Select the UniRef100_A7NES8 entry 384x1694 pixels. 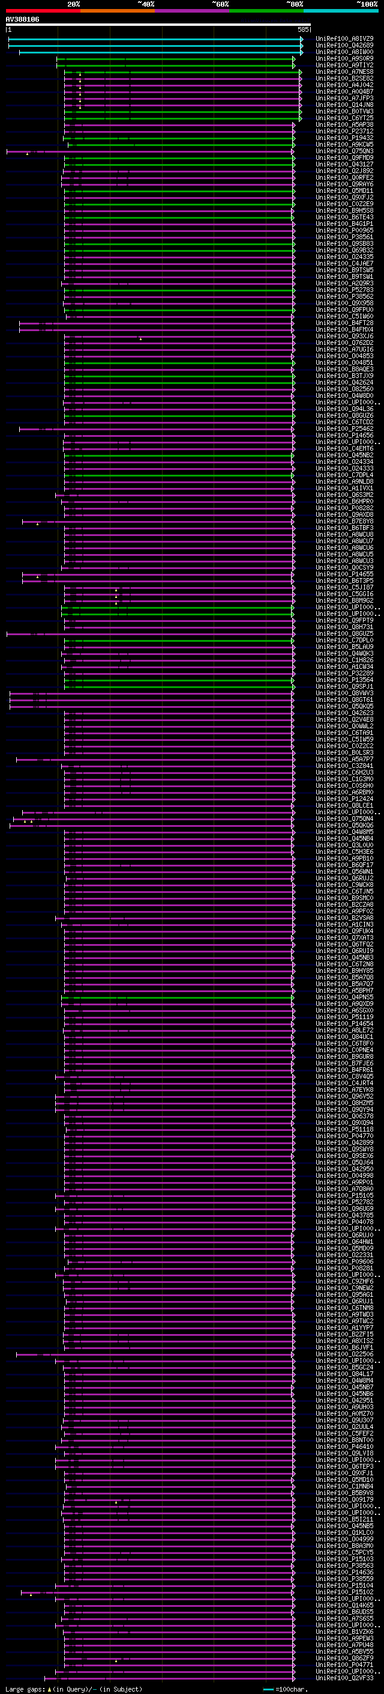coord(344,72)
